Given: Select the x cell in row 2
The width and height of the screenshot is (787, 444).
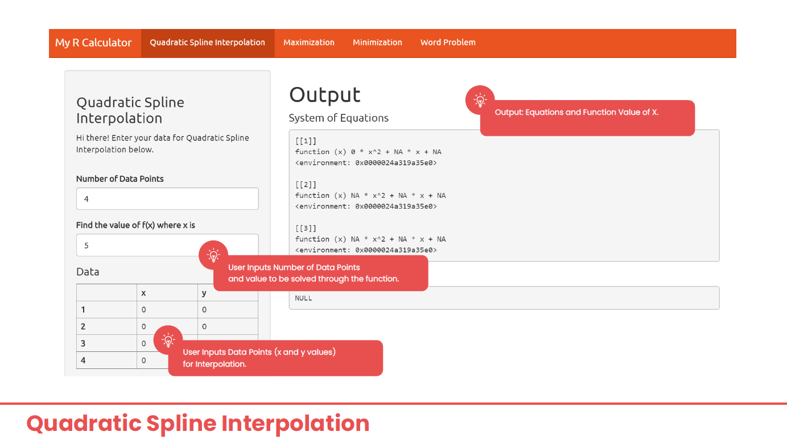Looking at the screenshot, I should tap(167, 326).
